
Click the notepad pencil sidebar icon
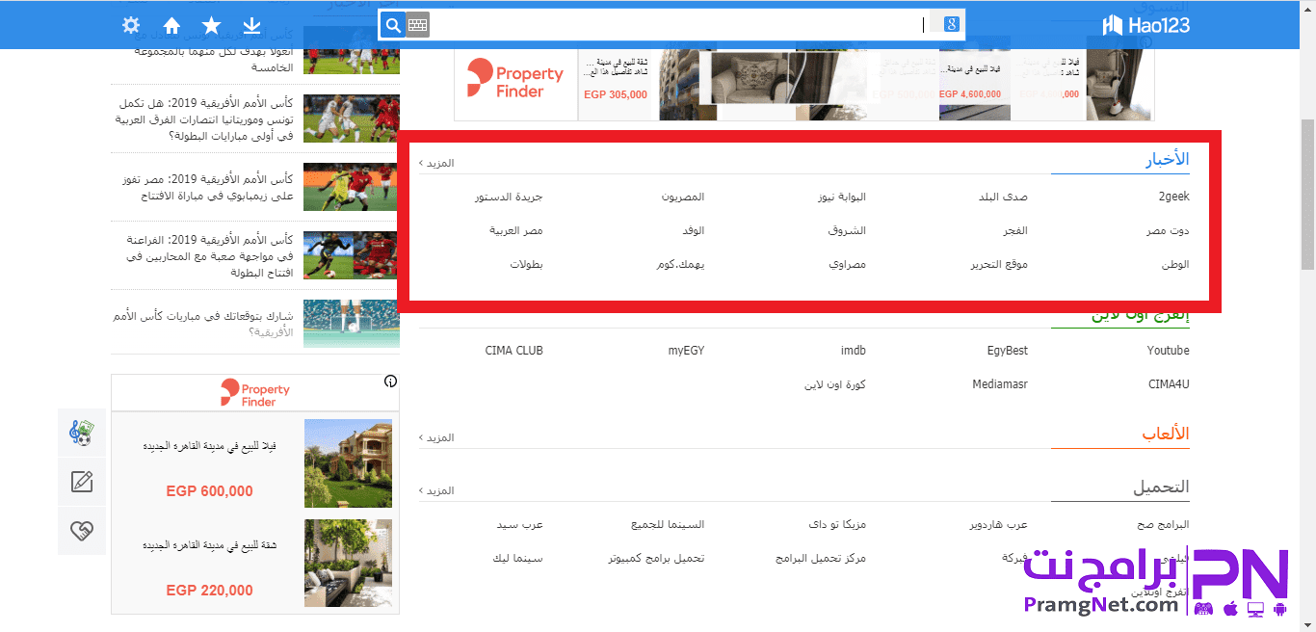(x=82, y=482)
